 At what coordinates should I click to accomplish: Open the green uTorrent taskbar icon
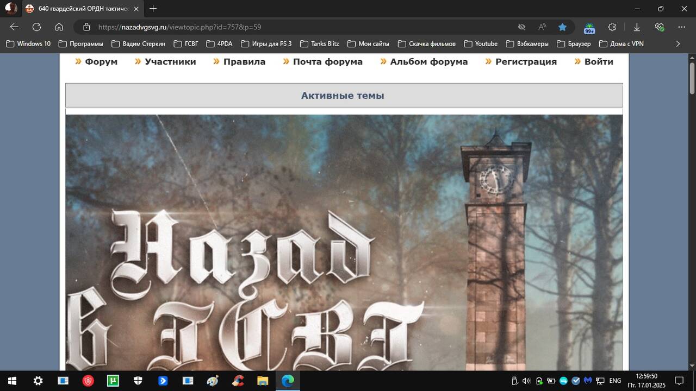pyautogui.click(x=113, y=381)
